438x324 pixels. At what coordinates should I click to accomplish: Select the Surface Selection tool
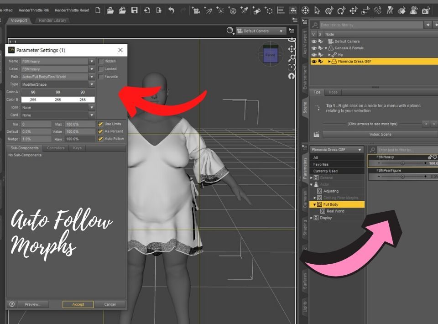click(400, 9)
